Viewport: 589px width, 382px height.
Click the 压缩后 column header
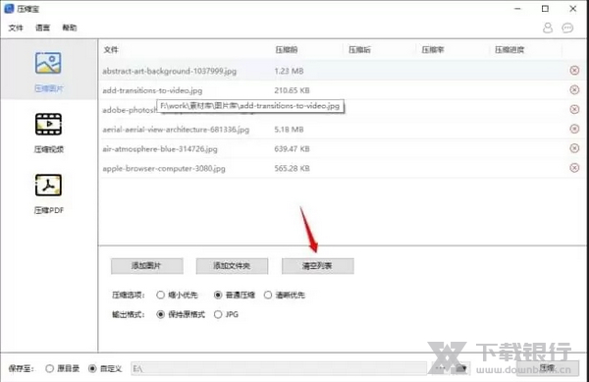click(x=359, y=49)
